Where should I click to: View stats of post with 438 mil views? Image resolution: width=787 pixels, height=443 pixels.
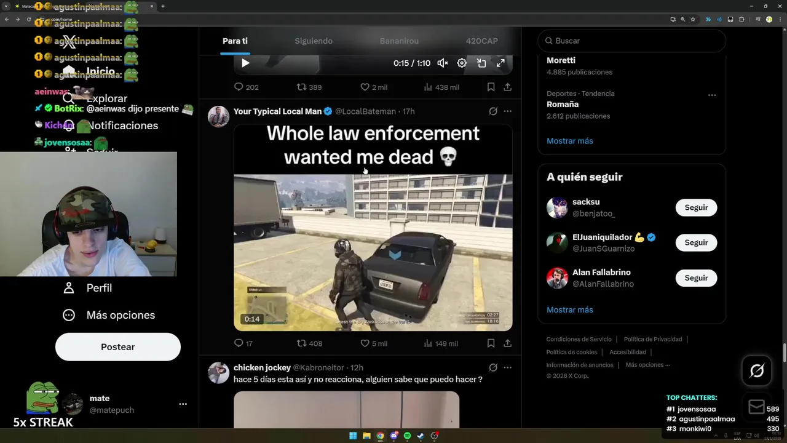coord(441,87)
